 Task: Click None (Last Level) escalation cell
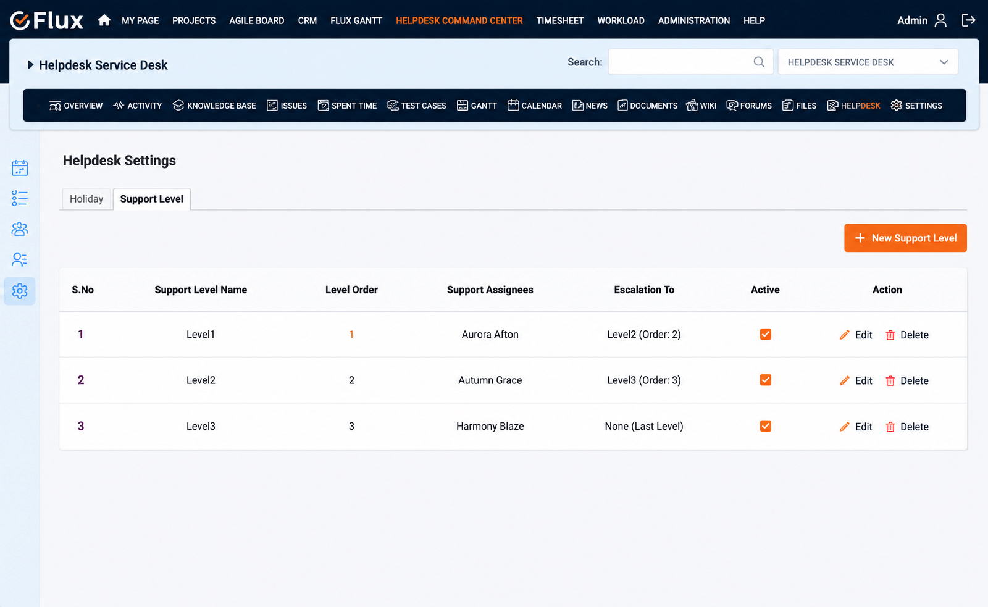(x=644, y=426)
